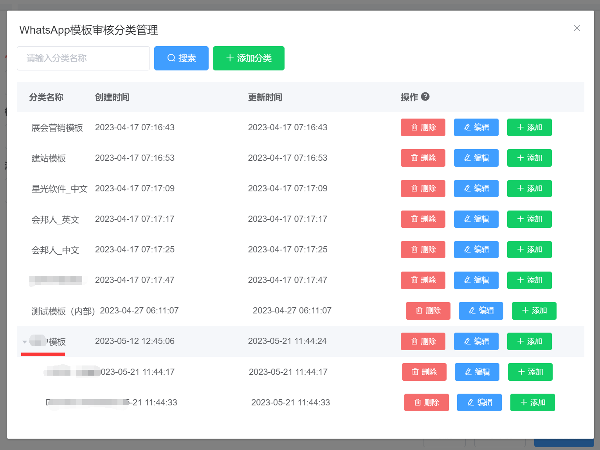The height and width of the screenshot is (450, 600).
Task: Delete the child row updated 11:44:17
Action: tap(424, 372)
